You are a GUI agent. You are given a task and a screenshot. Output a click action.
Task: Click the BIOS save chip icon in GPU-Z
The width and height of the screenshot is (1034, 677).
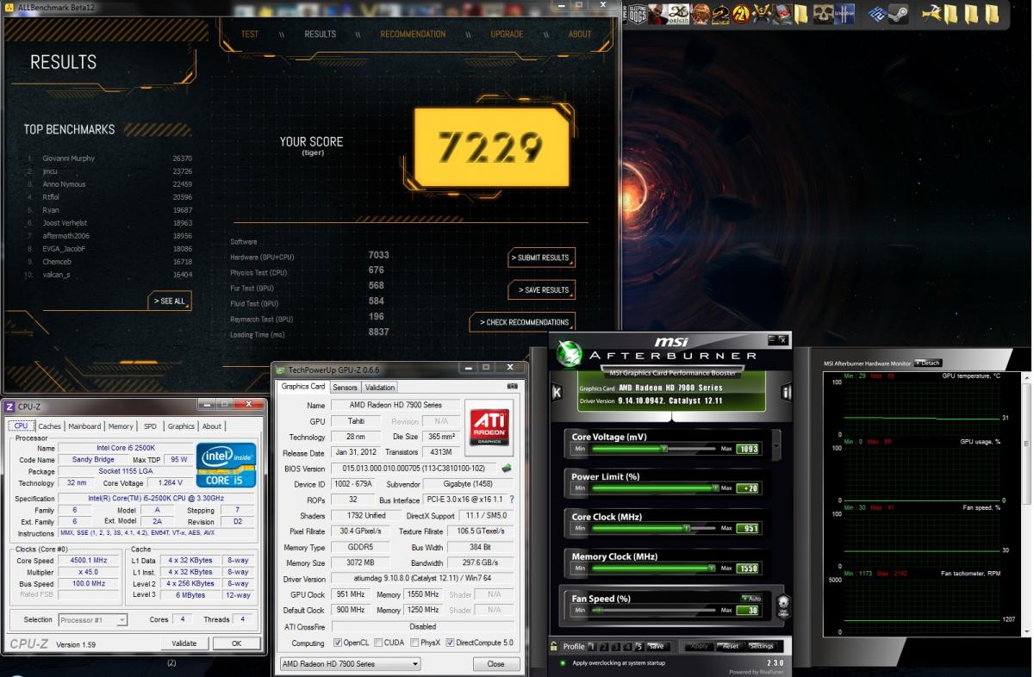click(x=508, y=469)
